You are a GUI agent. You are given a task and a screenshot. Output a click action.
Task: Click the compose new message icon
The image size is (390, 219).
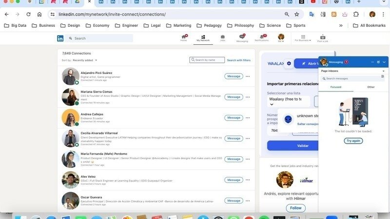pos(378,62)
